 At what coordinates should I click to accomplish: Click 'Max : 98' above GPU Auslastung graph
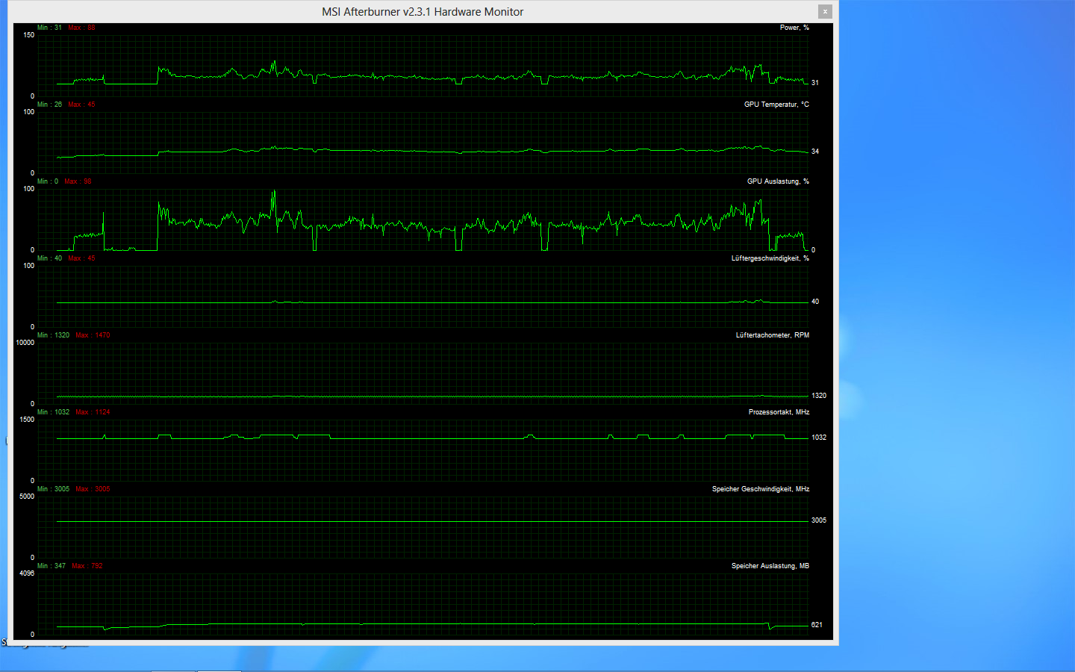(x=78, y=181)
